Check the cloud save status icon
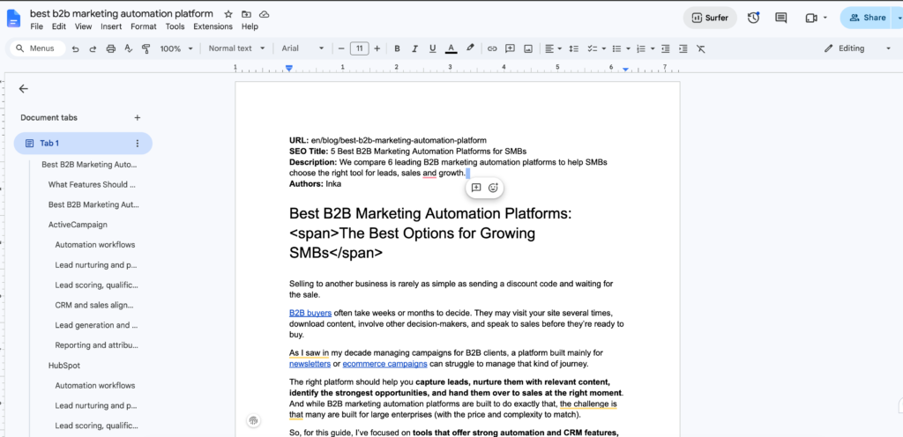The image size is (903, 437). [264, 14]
